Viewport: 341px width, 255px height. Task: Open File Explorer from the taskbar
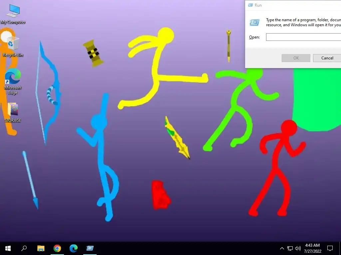tap(41, 248)
